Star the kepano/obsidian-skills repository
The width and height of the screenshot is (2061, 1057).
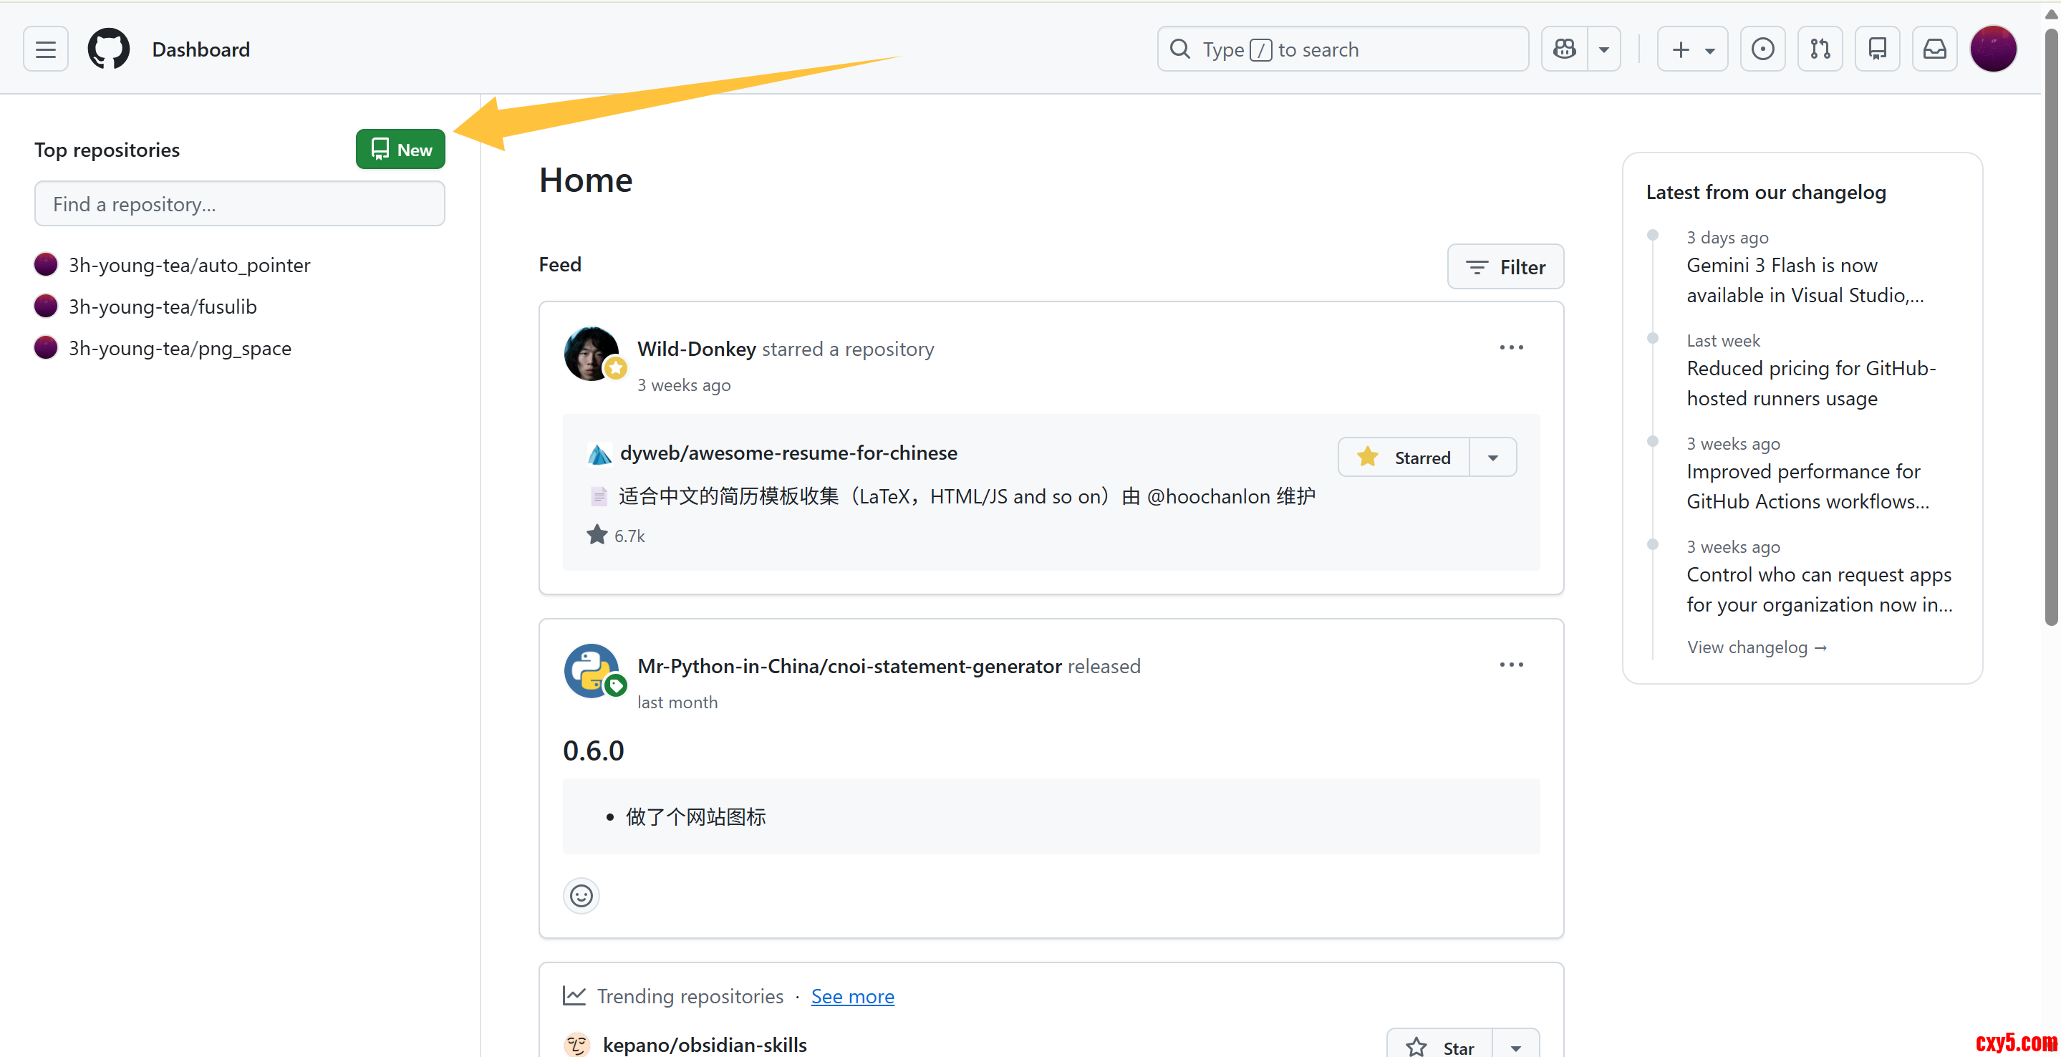[x=1440, y=1046]
